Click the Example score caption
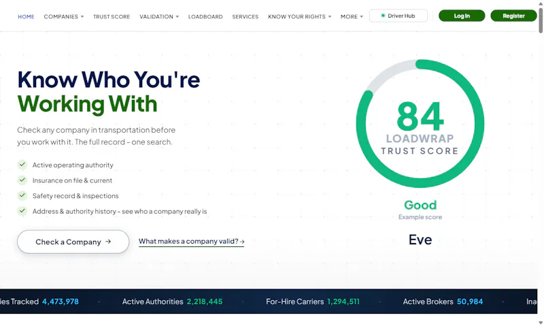 pos(420,217)
